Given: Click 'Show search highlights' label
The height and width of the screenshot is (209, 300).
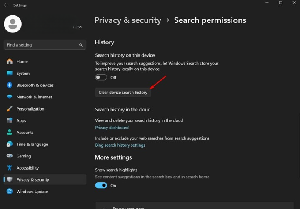Looking at the screenshot, I should point(116,170).
